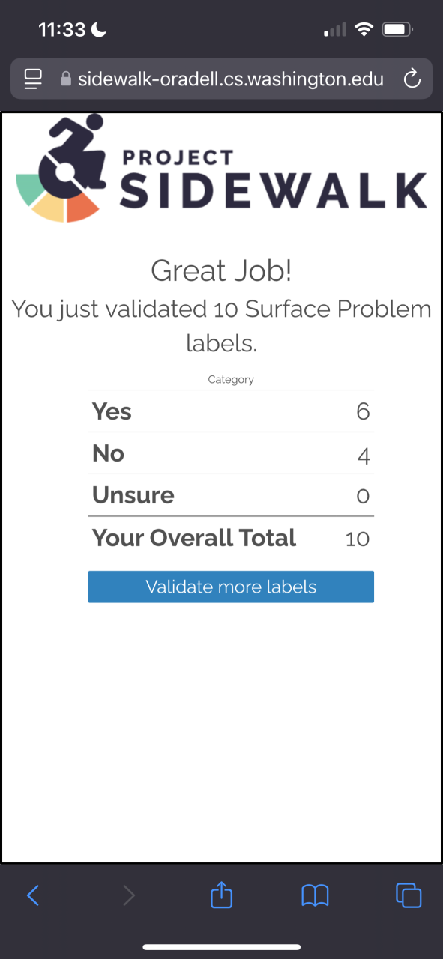
Task: Select the Unsure row in results table
Action: point(231,495)
